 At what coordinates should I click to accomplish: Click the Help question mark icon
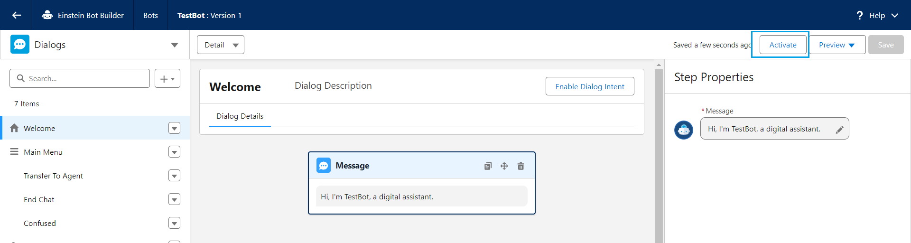pos(859,15)
